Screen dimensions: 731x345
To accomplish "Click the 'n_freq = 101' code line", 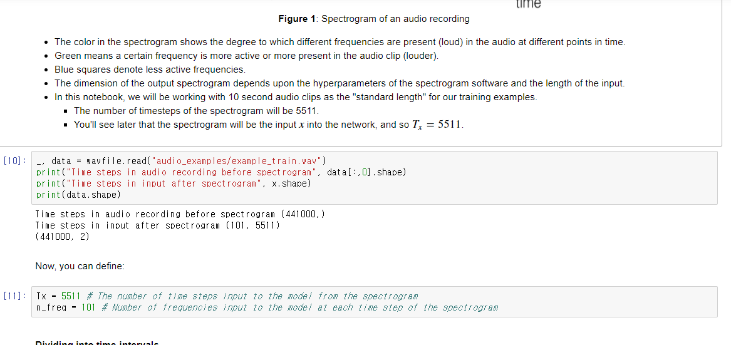I will [x=267, y=307].
